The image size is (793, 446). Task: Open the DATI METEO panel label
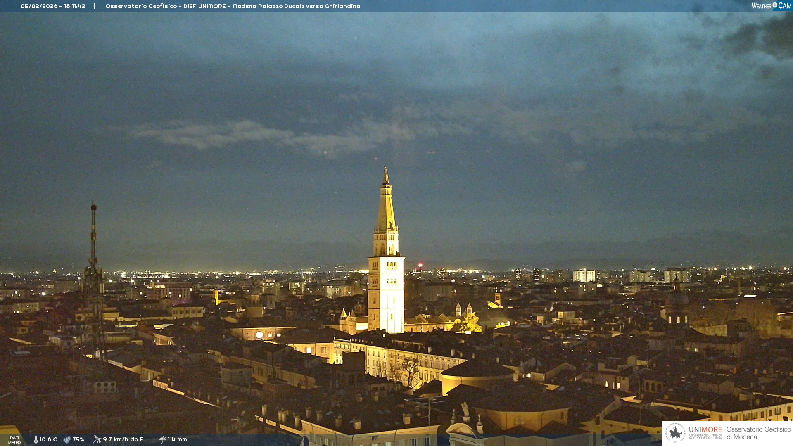point(14,440)
